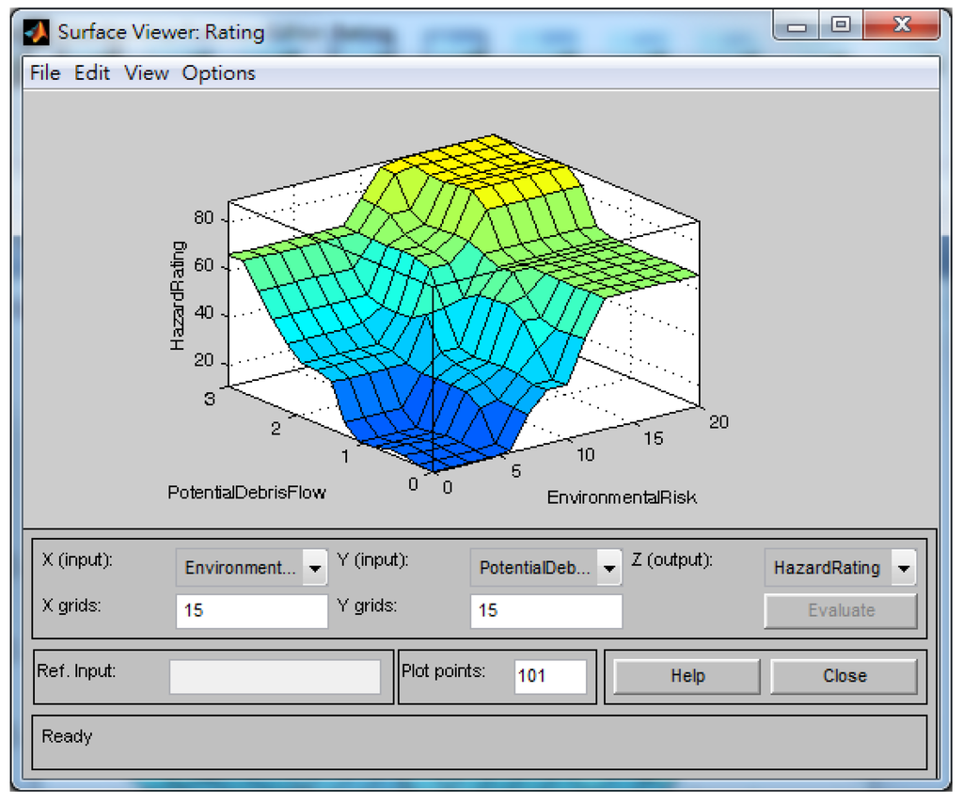This screenshot has height=803, width=963.
Task: Click the Plot points field showing 101
Action: coord(550,676)
